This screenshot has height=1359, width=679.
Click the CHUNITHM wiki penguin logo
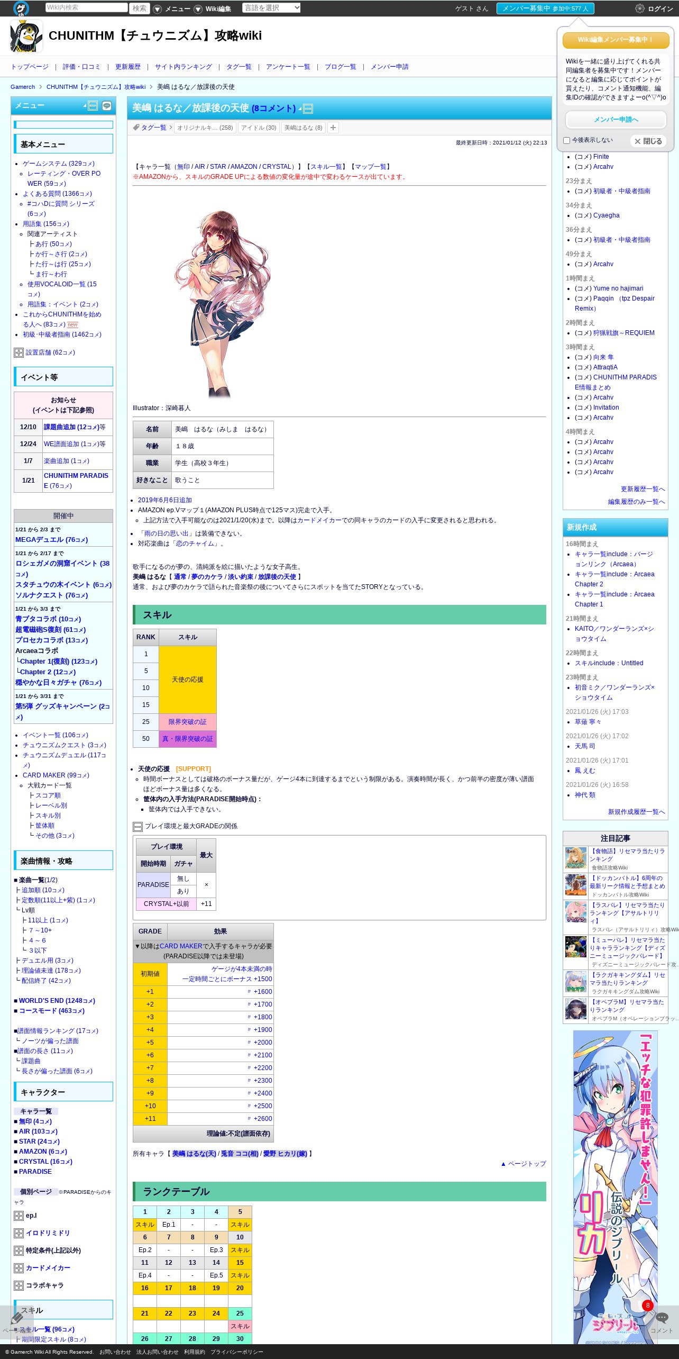pos(26,36)
